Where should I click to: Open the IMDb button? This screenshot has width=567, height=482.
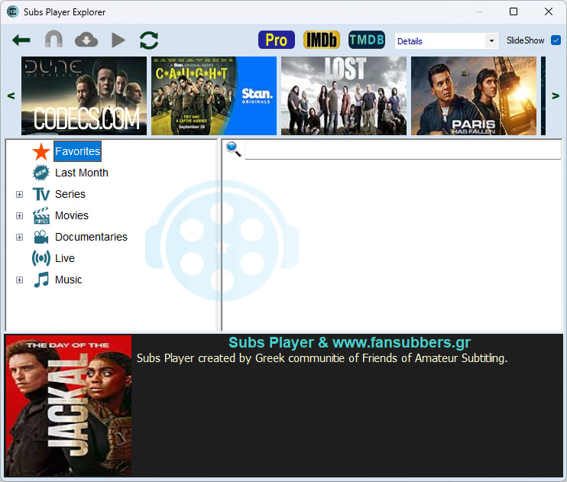(322, 40)
